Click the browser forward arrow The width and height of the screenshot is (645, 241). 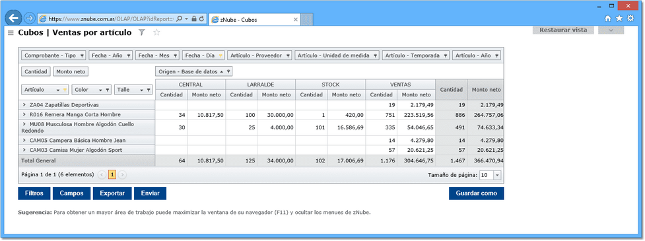tap(29, 18)
